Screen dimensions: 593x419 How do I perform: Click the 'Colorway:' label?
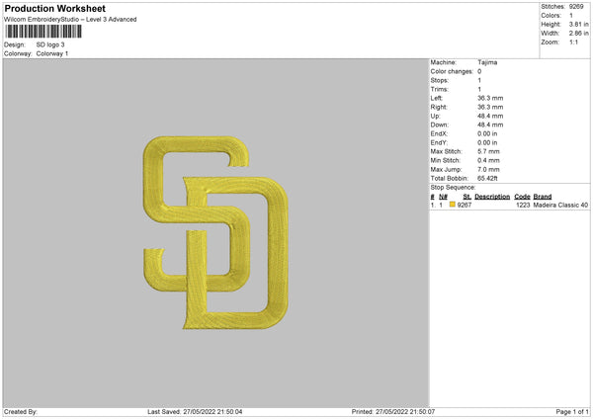pyautogui.click(x=18, y=53)
